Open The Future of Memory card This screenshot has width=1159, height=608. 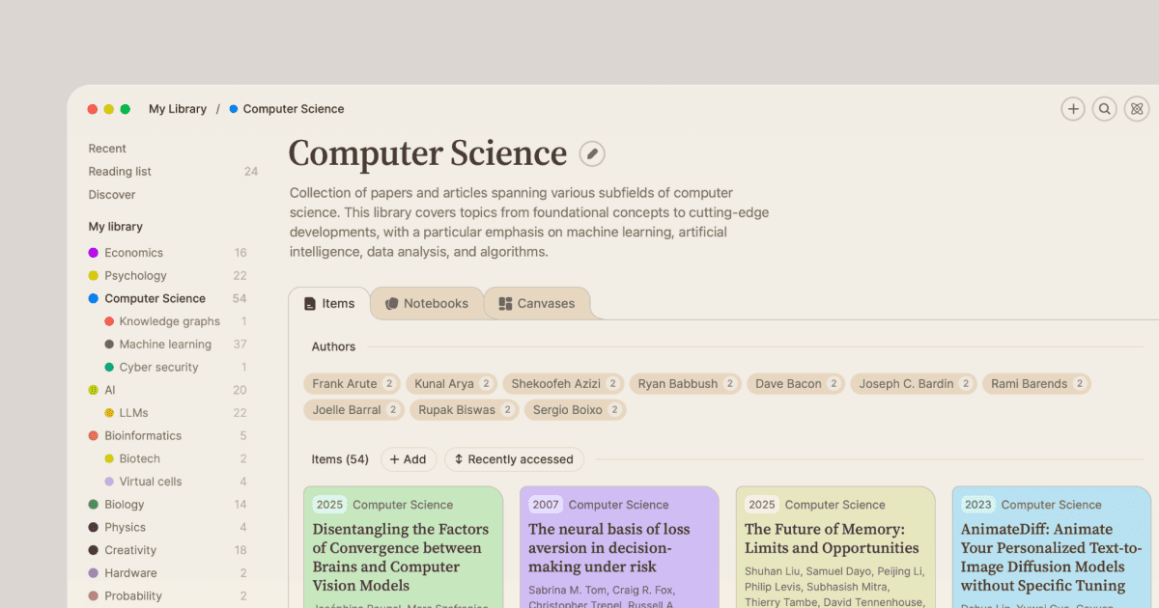(x=835, y=547)
